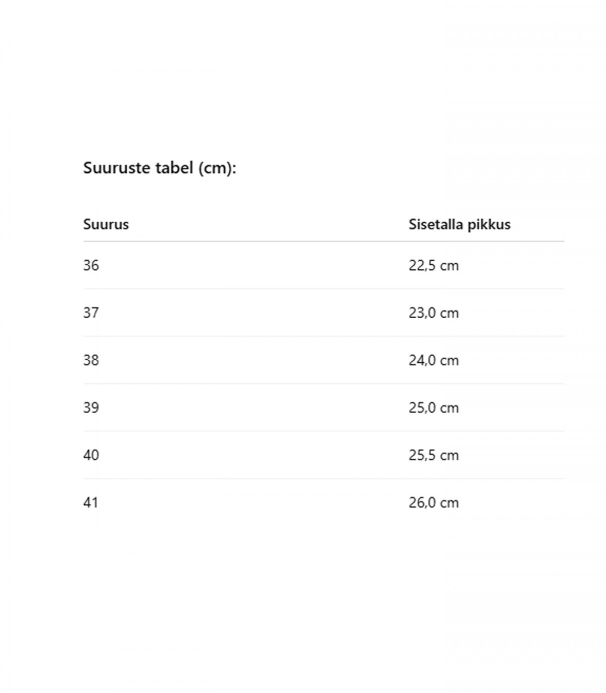606x693 pixels.
Task: Click the (cm): text in heading
Action: coord(217,168)
